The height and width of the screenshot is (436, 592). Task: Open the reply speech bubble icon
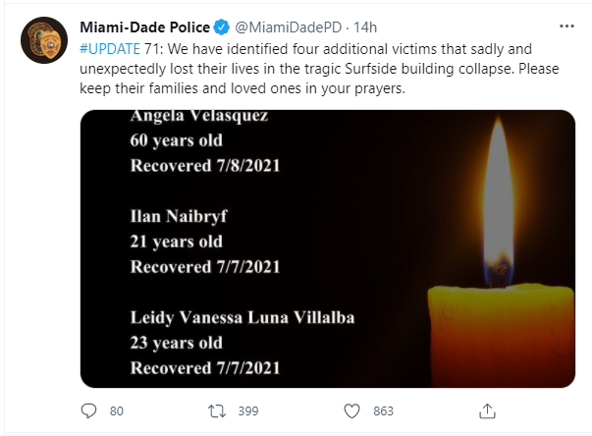pos(88,410)
